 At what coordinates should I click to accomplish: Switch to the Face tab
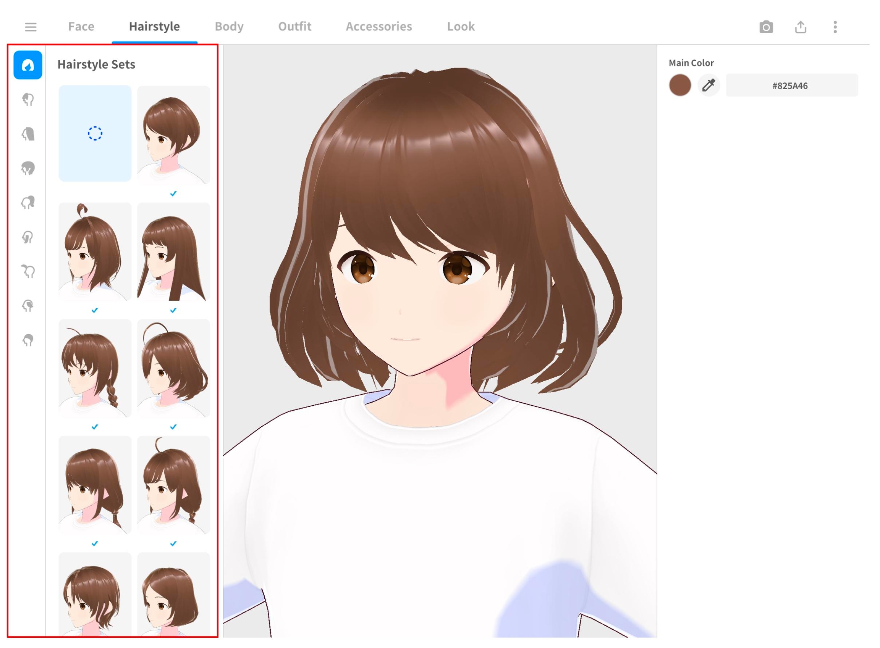coord(81,27)
